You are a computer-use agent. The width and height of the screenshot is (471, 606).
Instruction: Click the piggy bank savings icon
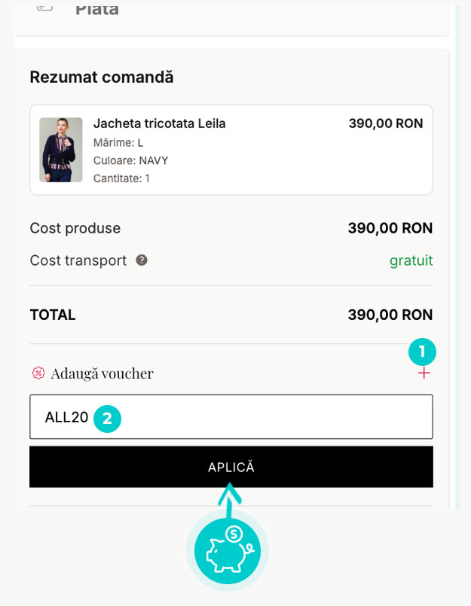coord(227,552)
